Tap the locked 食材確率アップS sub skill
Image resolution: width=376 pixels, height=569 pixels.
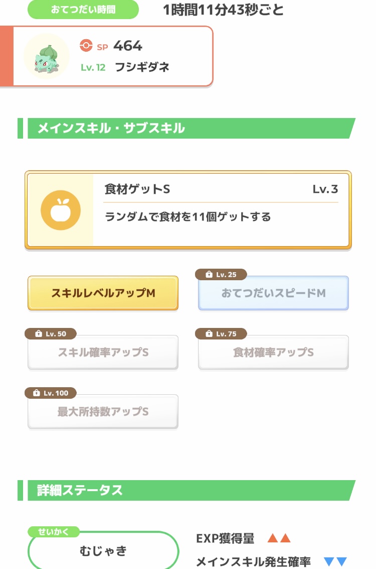[273, 353]
